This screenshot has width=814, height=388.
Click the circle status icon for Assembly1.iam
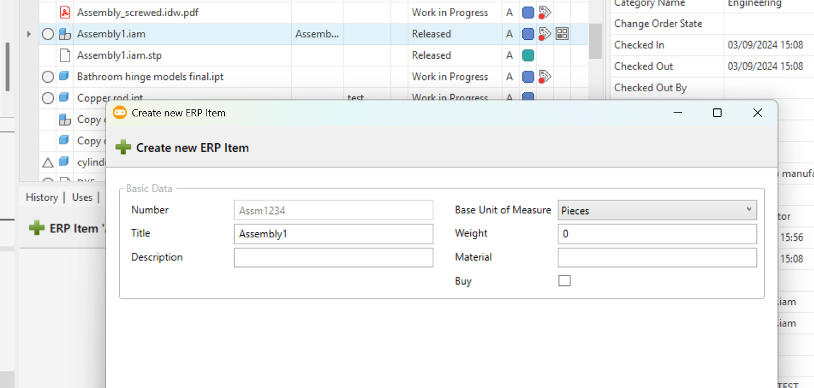coord(48,34)
